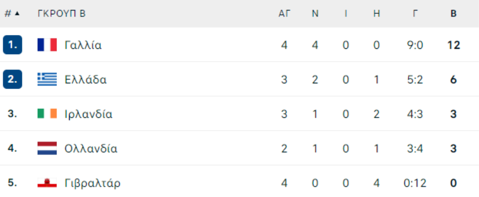Viewport: 479px width, 197px height.
Task: Sort by Ν wins column header
Action: 315,14
